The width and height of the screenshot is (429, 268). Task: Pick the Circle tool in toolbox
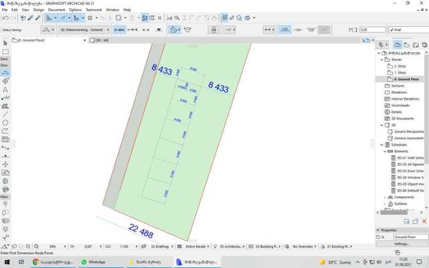6,122
